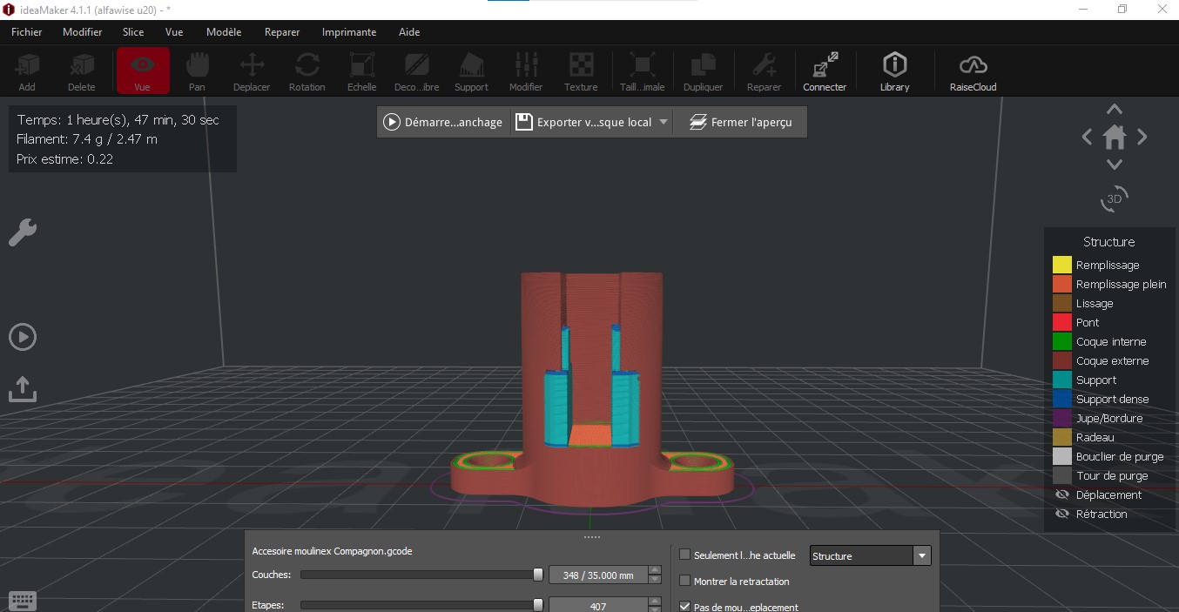Expand the Exporter vers disque local arrow
This screenshot has width=1179, height=612.
(664, 122)
